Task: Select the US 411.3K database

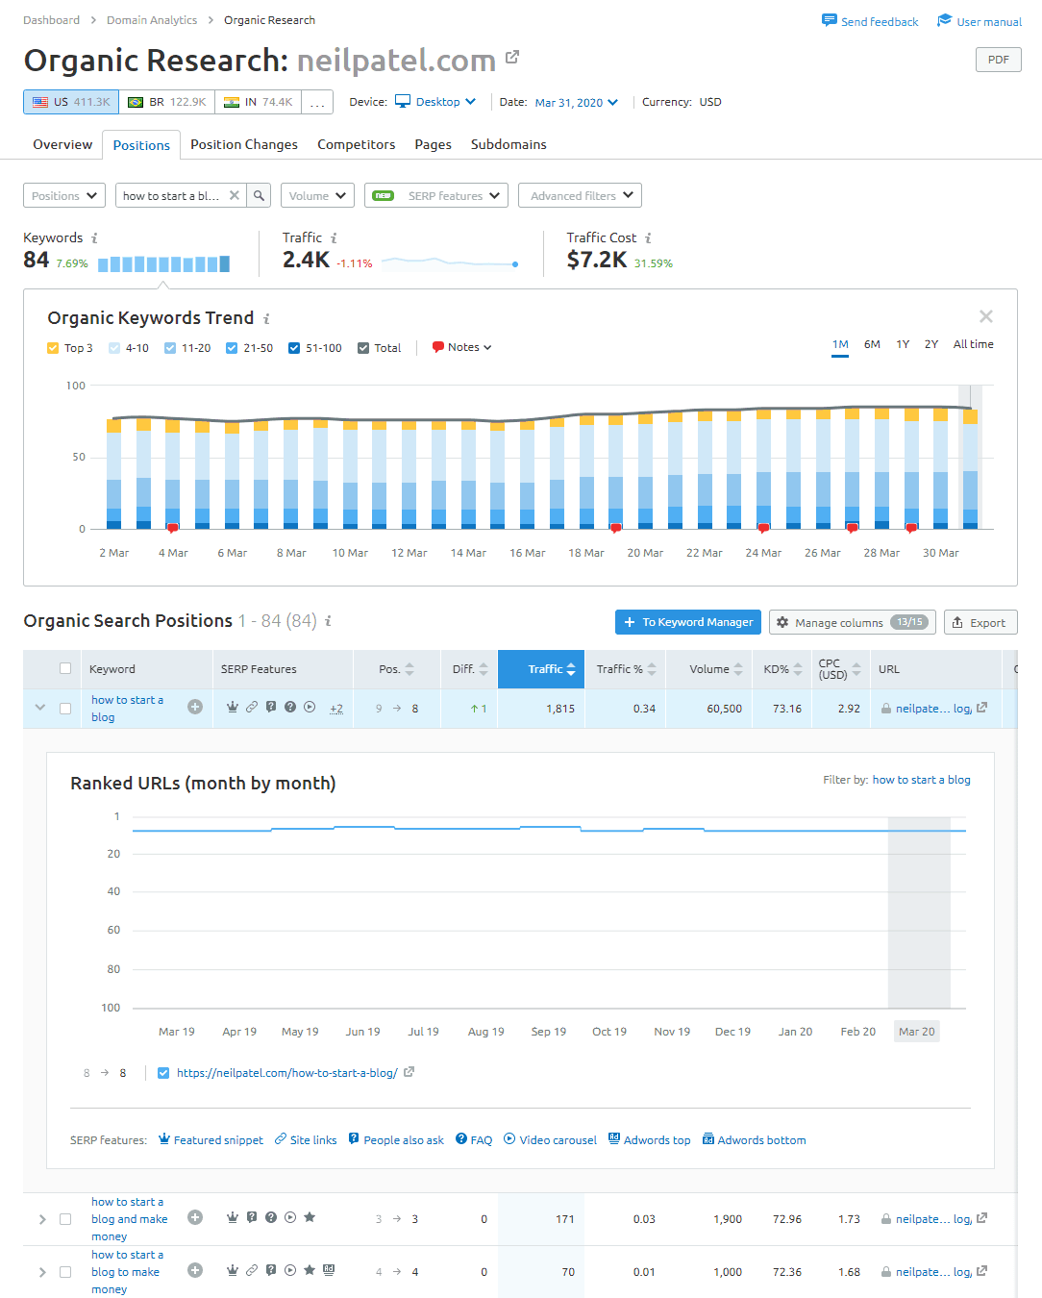Action: pos(71,102)
